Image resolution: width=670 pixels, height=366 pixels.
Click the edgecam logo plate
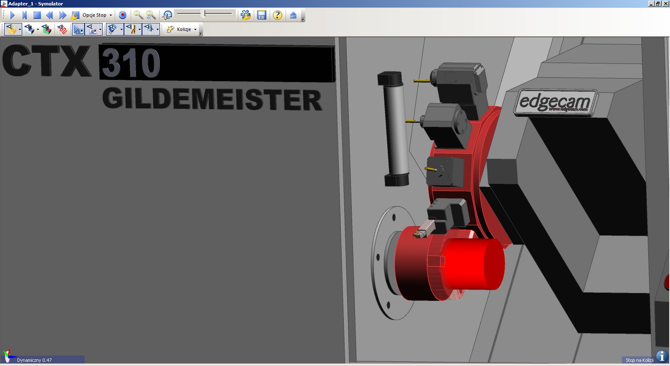click(556, 102)
